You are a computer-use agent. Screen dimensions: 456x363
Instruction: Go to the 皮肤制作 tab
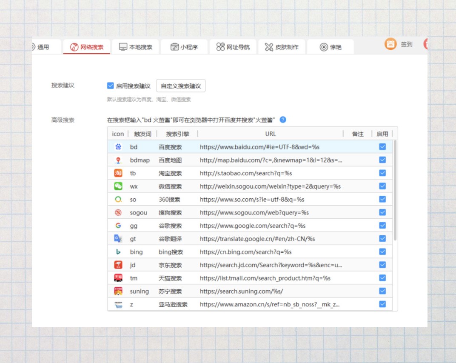point(281,47)
